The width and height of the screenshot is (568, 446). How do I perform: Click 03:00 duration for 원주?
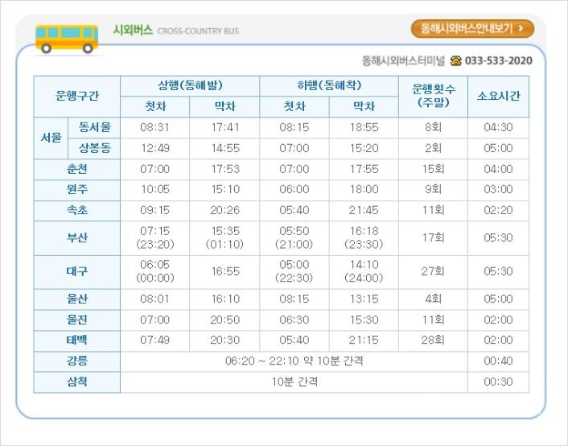(499, 189)
